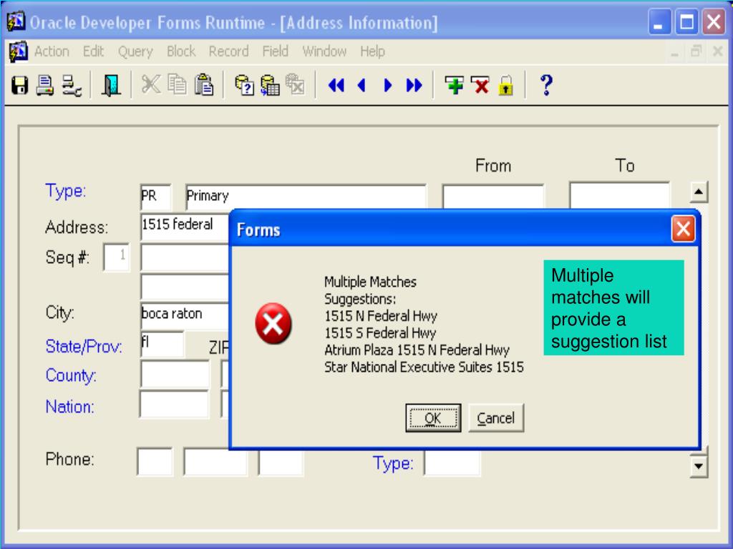733x549 pixels.
Task: Open Print Setup from the toolbar
Action: [72, 86]
